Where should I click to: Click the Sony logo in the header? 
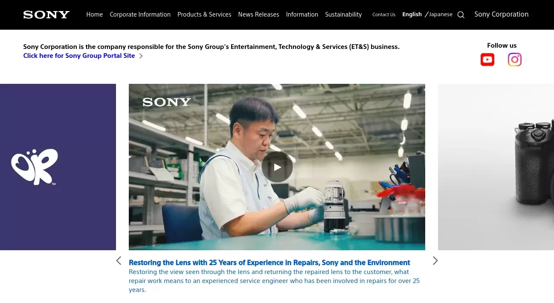[x=46, y=14]
